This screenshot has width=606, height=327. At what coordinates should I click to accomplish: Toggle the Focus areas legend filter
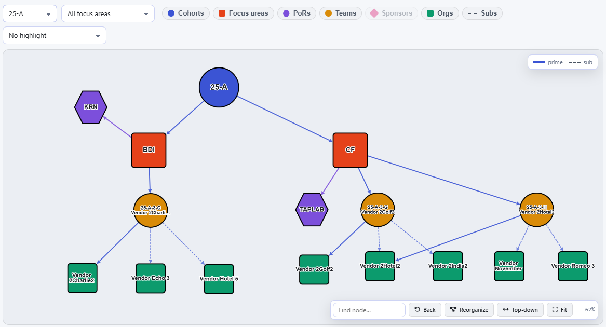pos(244,13)
